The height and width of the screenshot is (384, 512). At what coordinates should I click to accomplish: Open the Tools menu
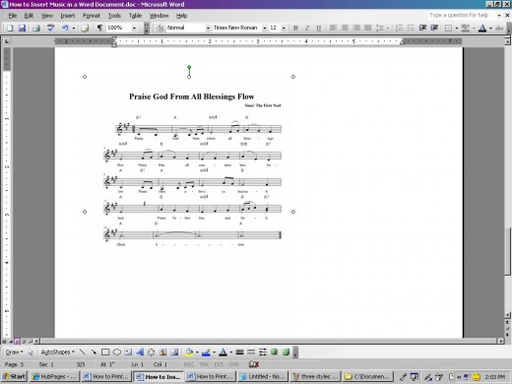point(114,16)
